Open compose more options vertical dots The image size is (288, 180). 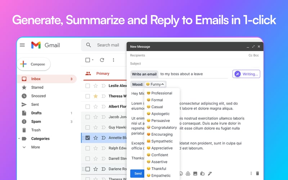coord(251,173)
